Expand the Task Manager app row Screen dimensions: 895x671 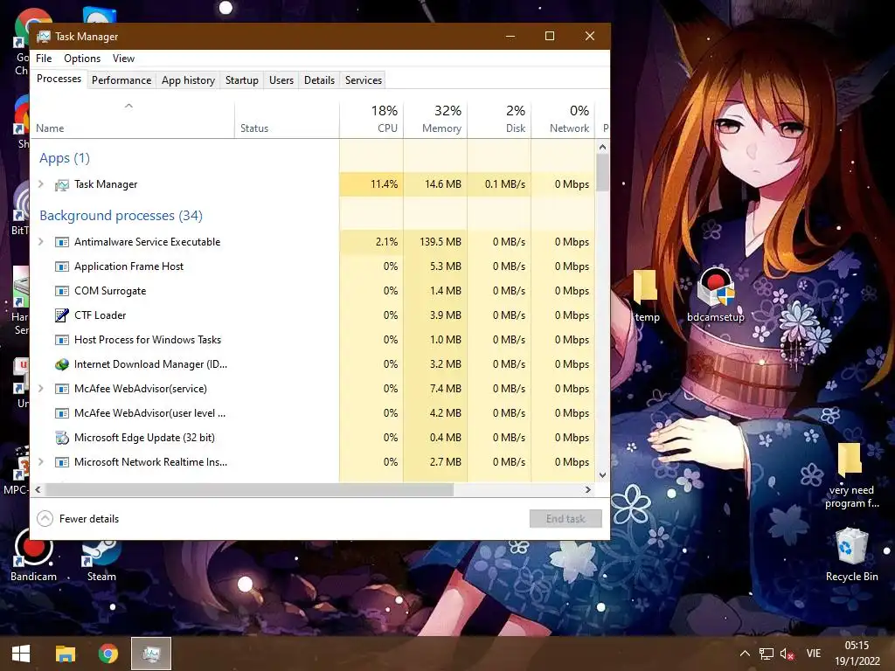40,183
